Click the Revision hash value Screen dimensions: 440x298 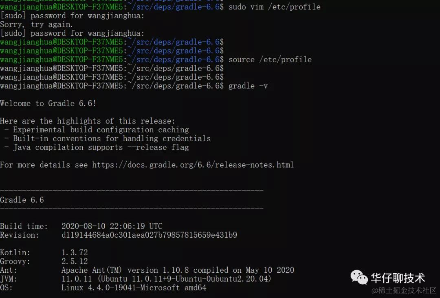click(x=149, y=235)
